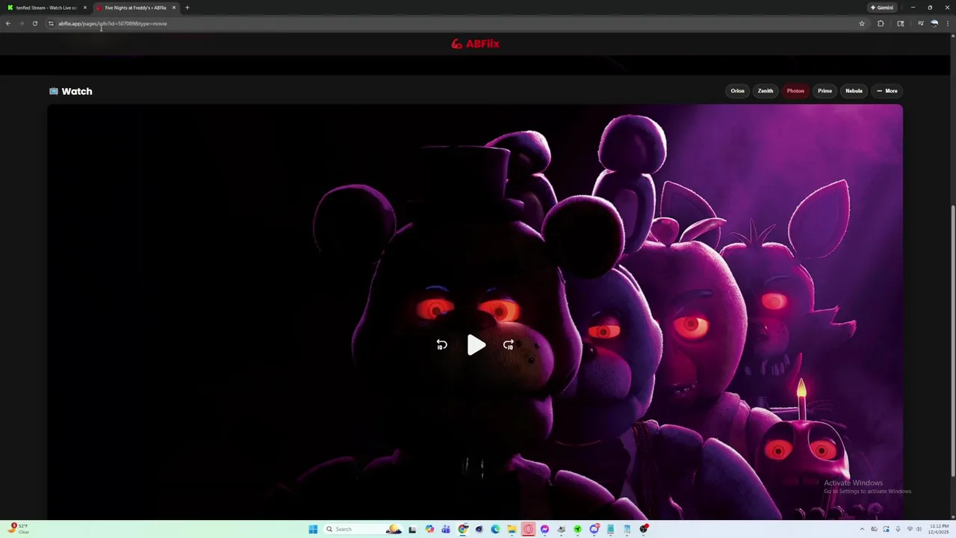Launch the Gemini assistant
The width and height of the screenshot is (956, 538).
tap(882, 7)
